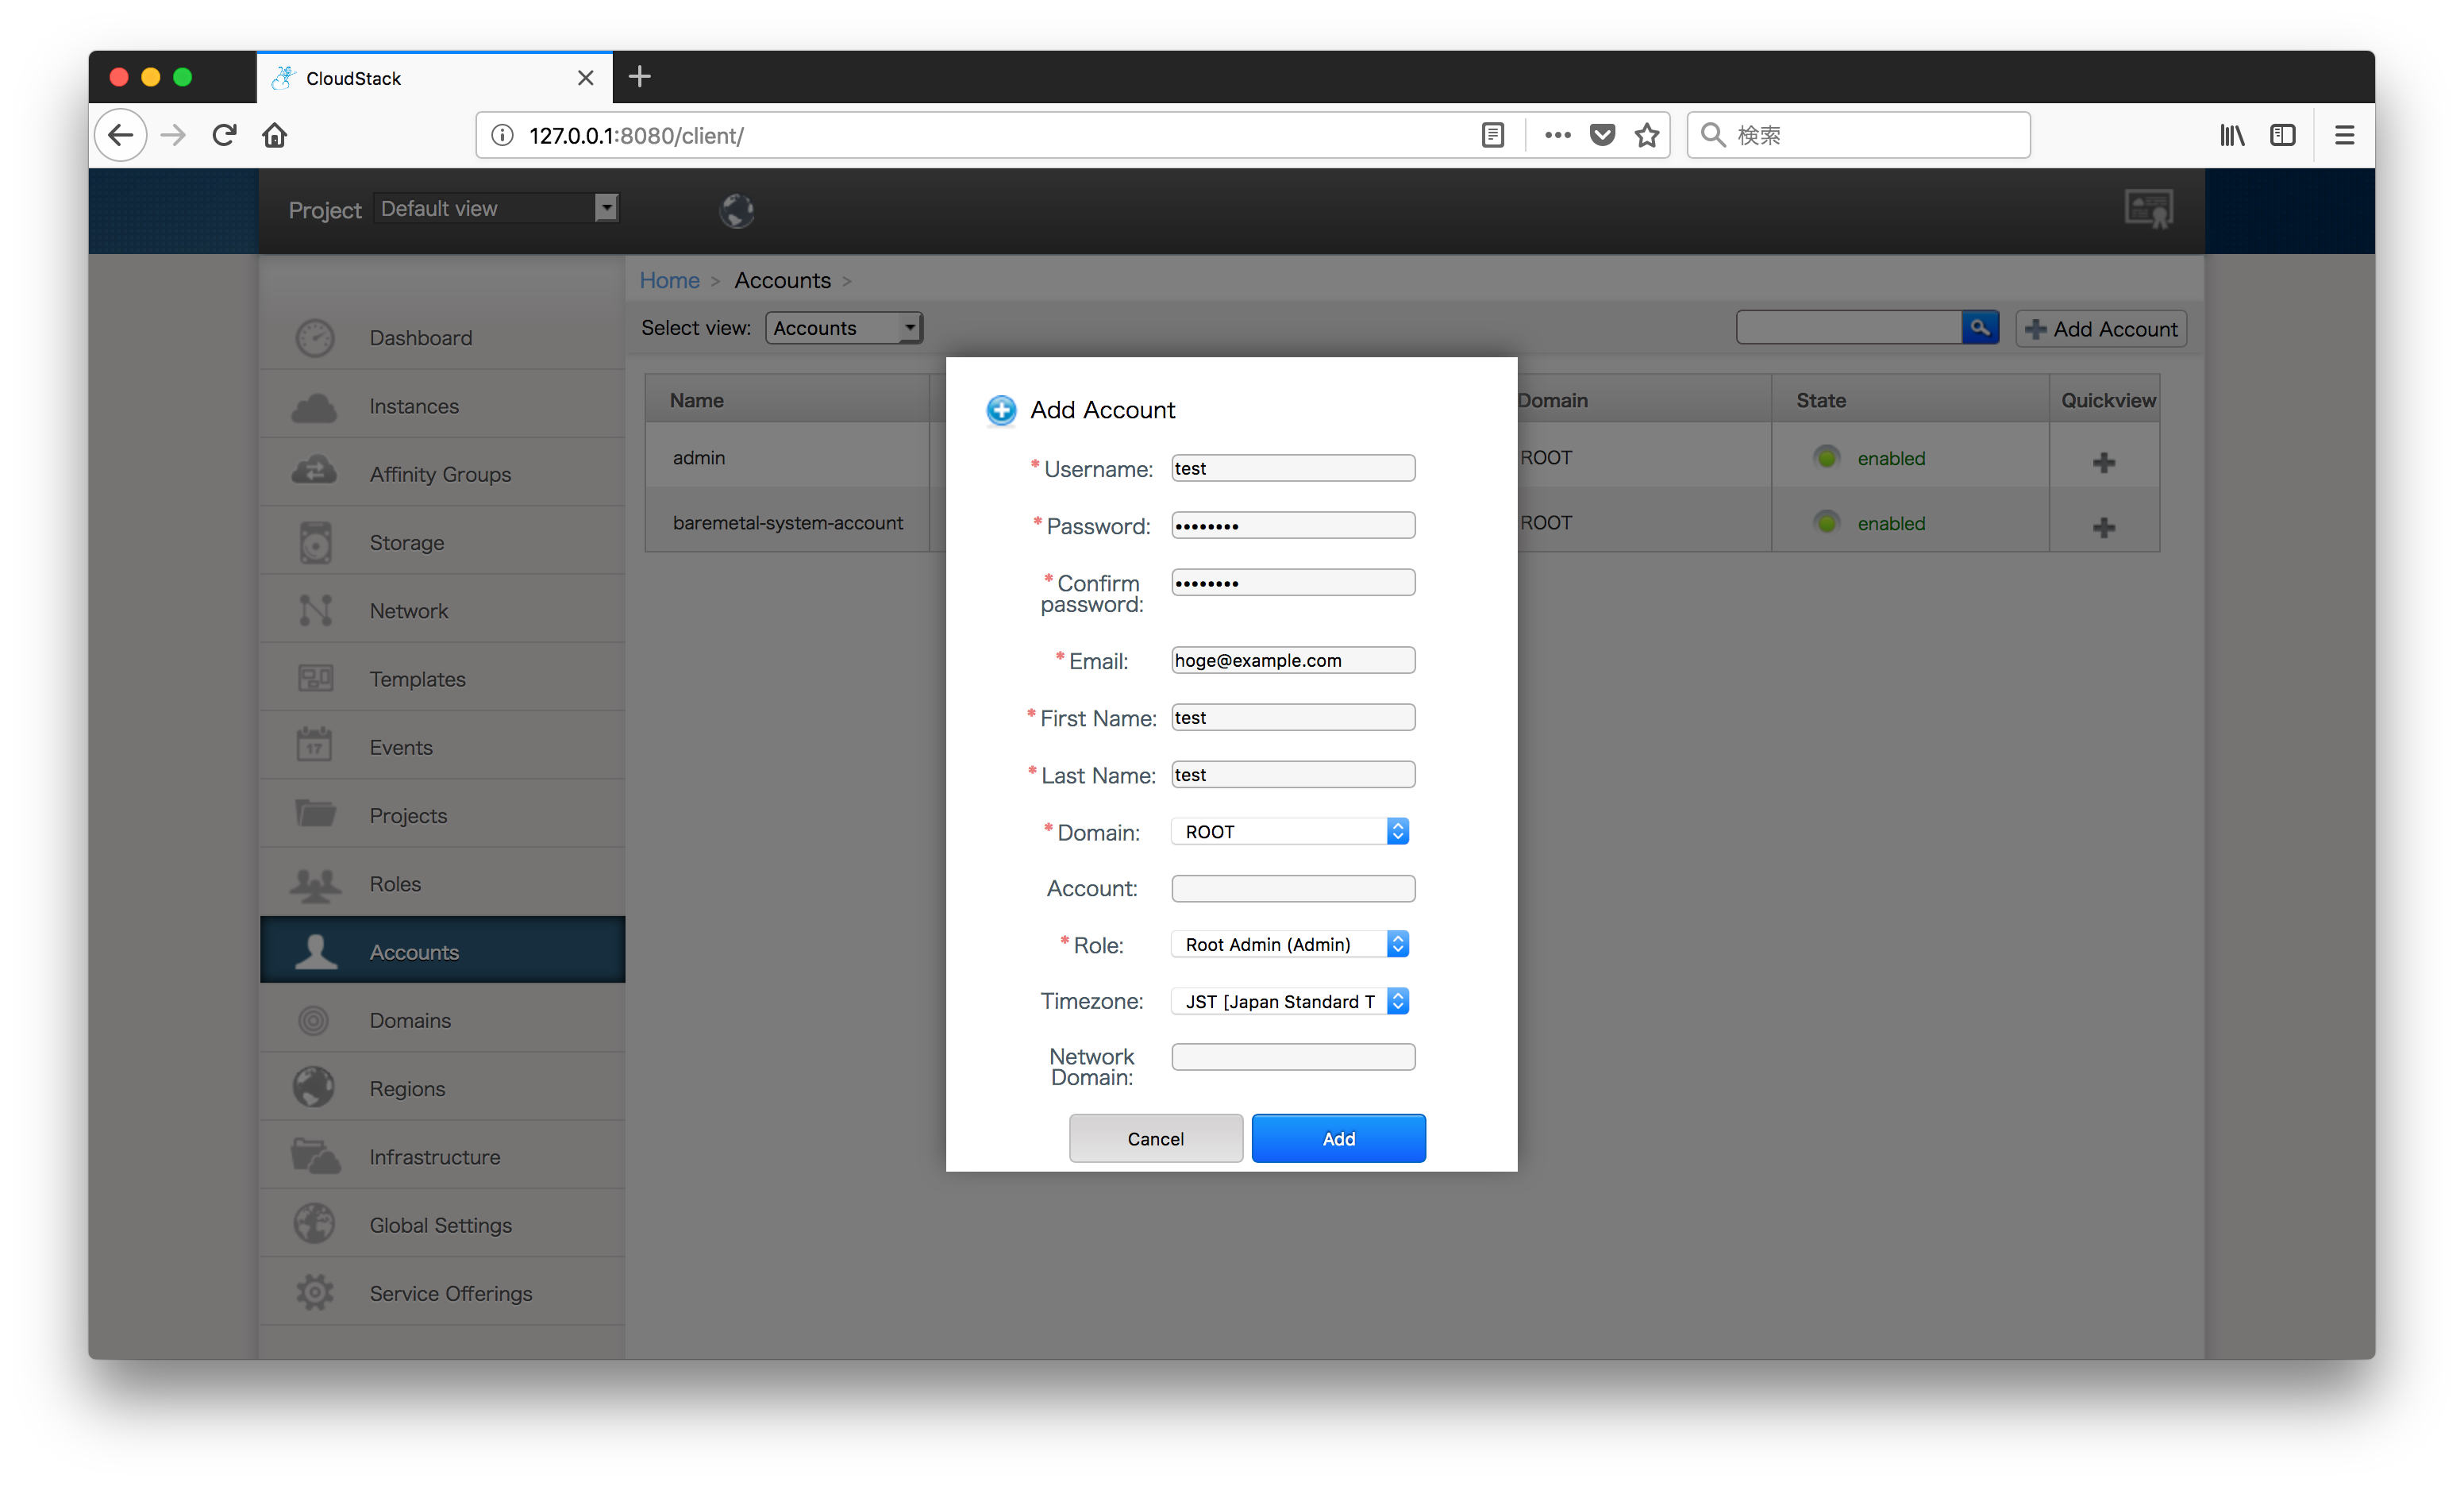Open the Storage disk icon
This screenshot has height=1486, width=2464.
point(315,543)
